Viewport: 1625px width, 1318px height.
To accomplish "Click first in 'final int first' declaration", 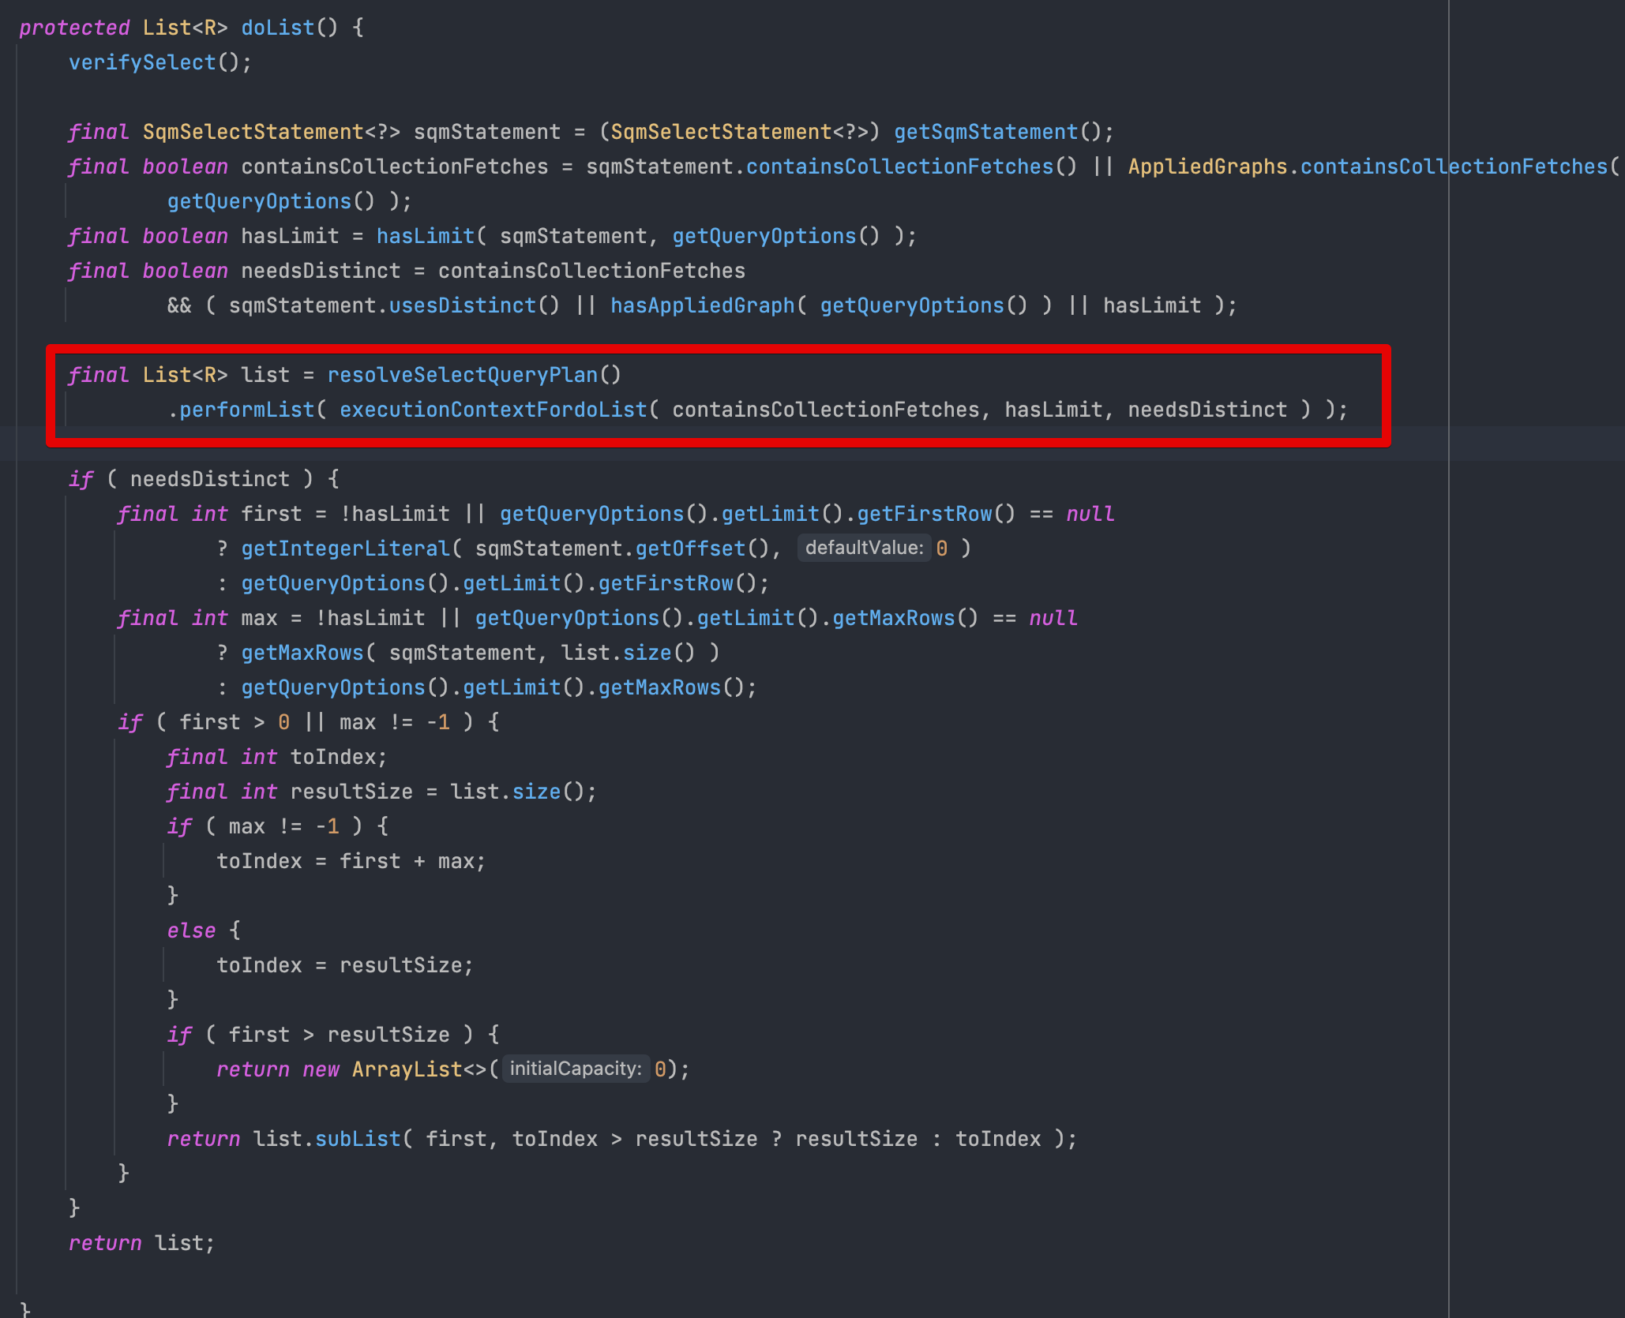I will (272, 514).
